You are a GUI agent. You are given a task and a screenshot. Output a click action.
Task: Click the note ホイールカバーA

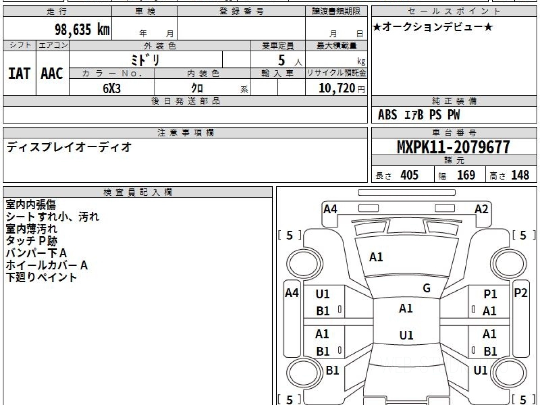tap(46, 265)
